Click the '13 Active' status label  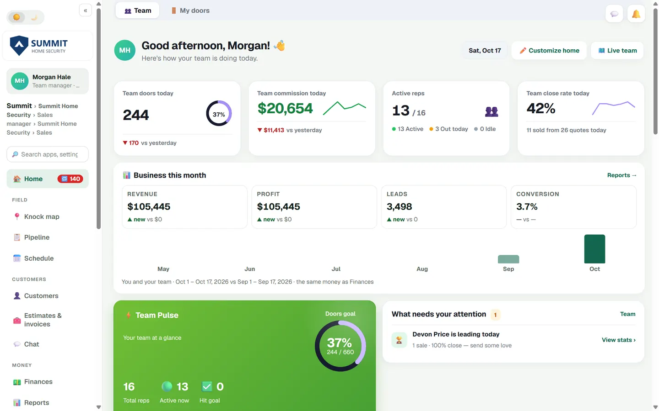coord(408,129)
